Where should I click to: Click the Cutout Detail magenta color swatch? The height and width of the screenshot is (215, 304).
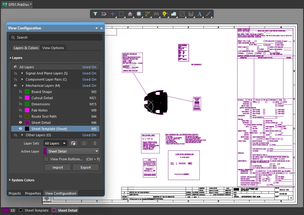click(27, 98)
